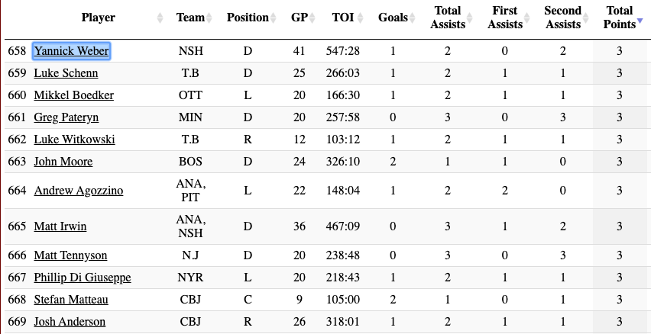Sort by GP column sort arrows
The image size is (651, 334).
[313, 18]
